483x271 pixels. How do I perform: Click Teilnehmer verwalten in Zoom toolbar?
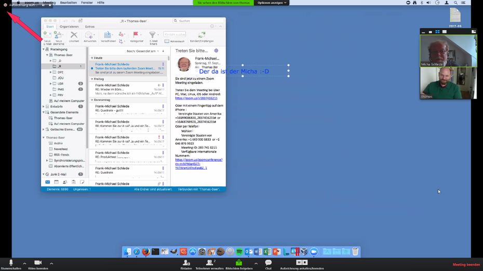tap(209, 264)
